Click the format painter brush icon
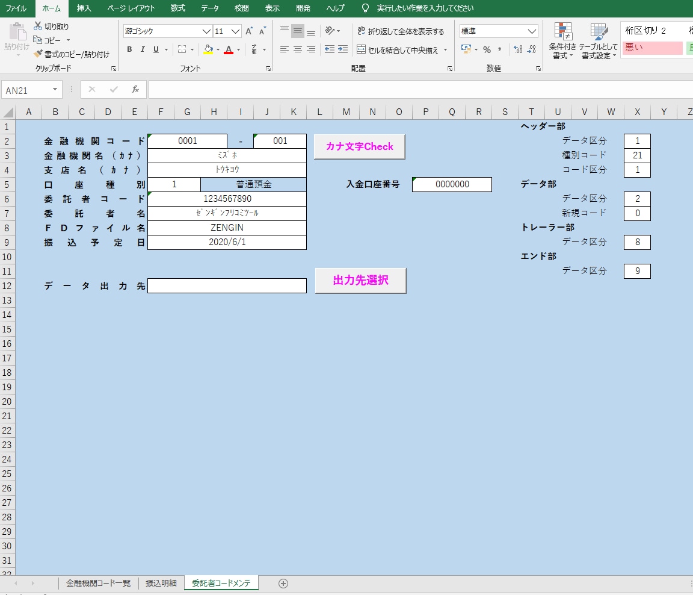This screenshot has height=595, width=693. (x=38, y=54)
